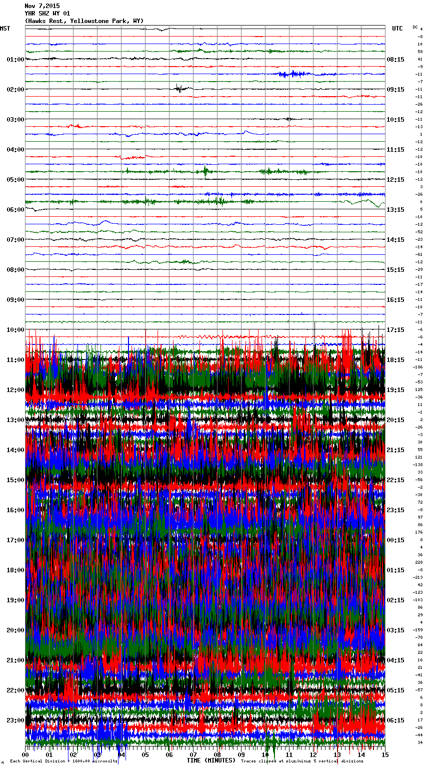Click the '05:15' UTC time label
Image resolution: width=425 pixels, height=768 pixels.
(395, 690)
